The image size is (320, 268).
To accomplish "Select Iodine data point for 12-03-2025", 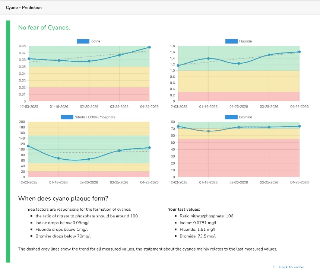I will tap(29, 59).
